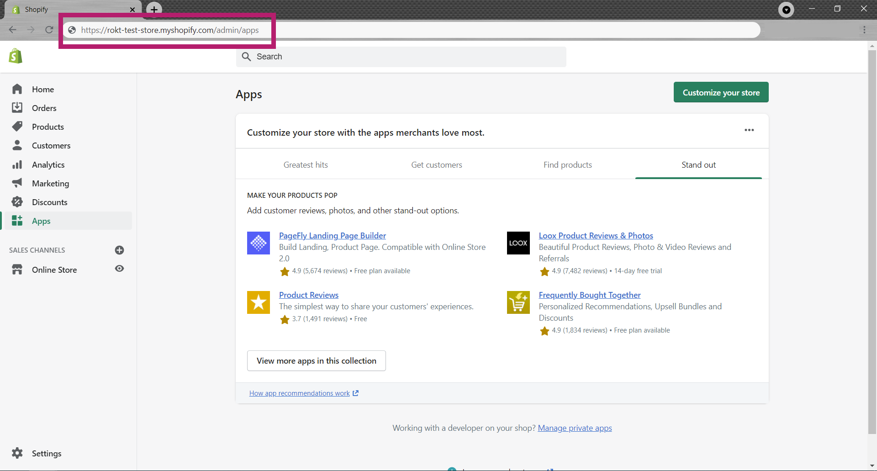This screenshot has width=877, height=471.
Task: Click the browser back arrow
Action: (13, 30)
